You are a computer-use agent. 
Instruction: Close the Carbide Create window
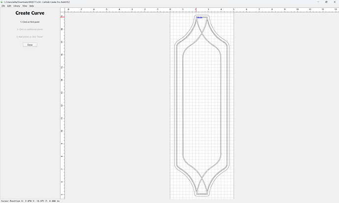(x=335, y=2)
